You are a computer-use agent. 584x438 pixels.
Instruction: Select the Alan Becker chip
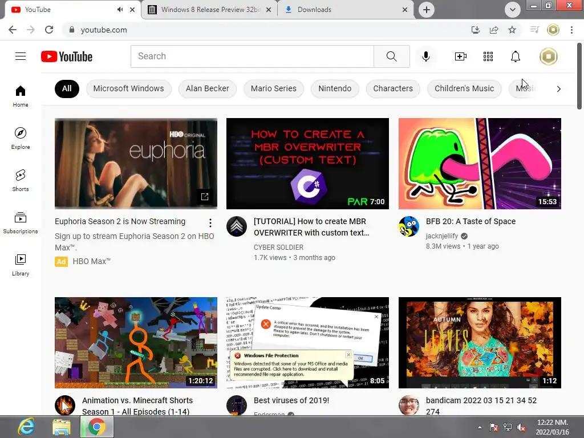click(x=208, y=88)
